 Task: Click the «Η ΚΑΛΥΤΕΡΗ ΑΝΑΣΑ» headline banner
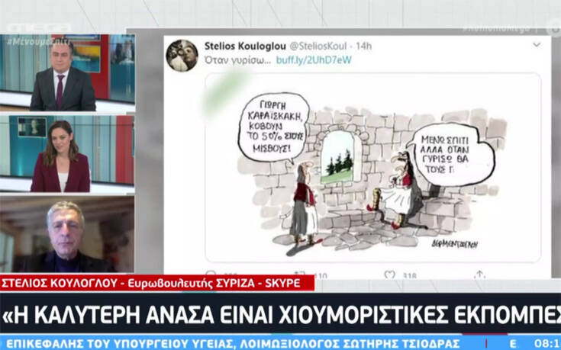tap(281, 313)
